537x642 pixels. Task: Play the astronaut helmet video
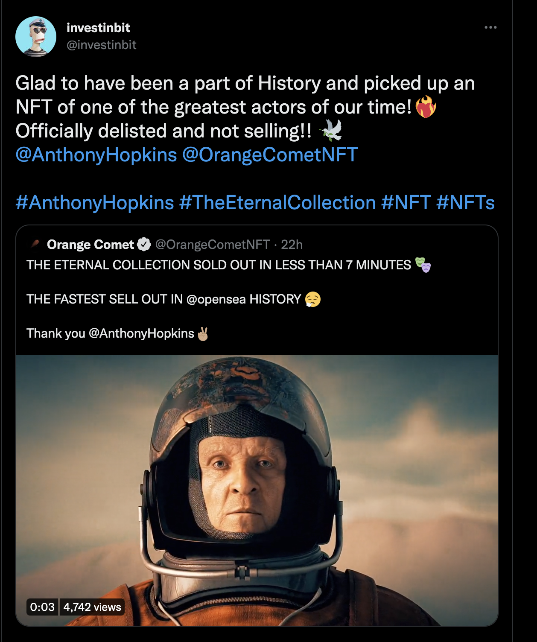point(257,490)
